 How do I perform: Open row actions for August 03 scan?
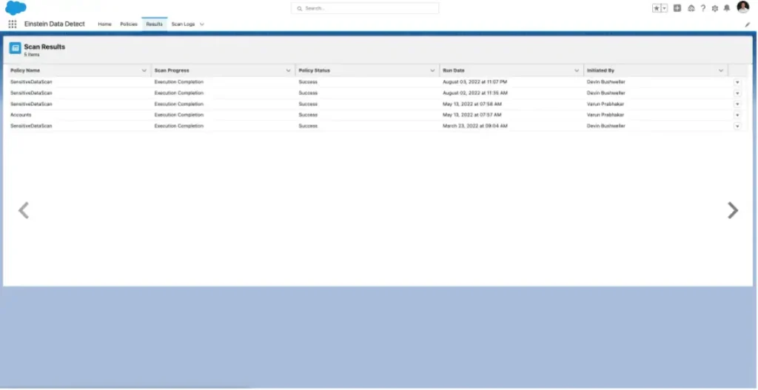[x=737, y=82]
